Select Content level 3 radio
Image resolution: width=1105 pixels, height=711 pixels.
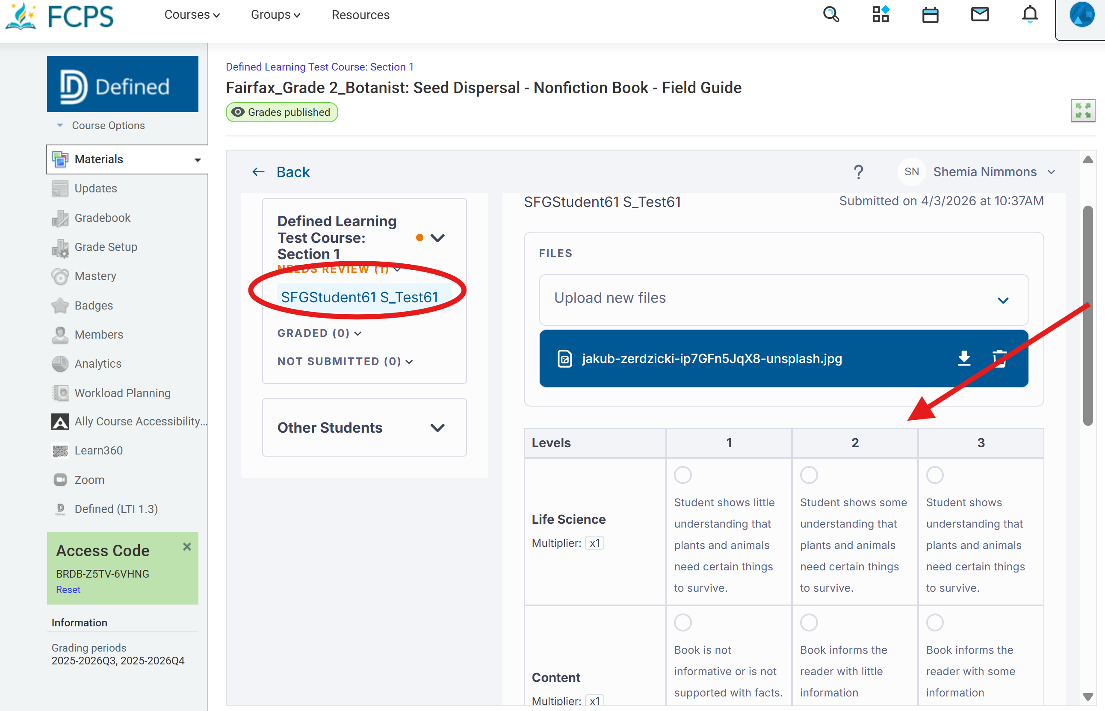[x=935, y=622]
